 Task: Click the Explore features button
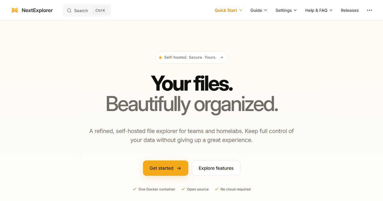216,168
